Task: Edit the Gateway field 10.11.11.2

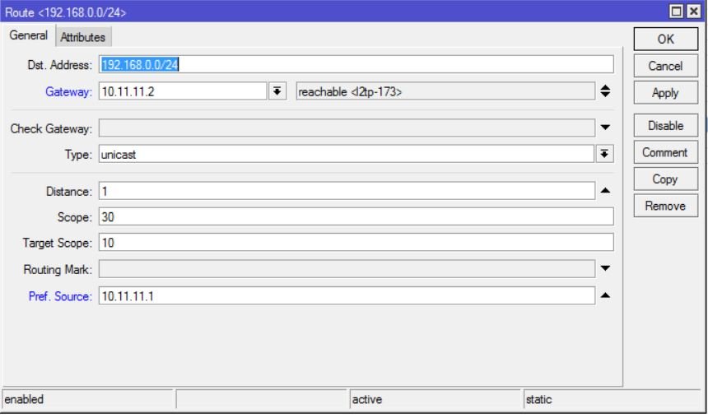Action: click(183, 91)
